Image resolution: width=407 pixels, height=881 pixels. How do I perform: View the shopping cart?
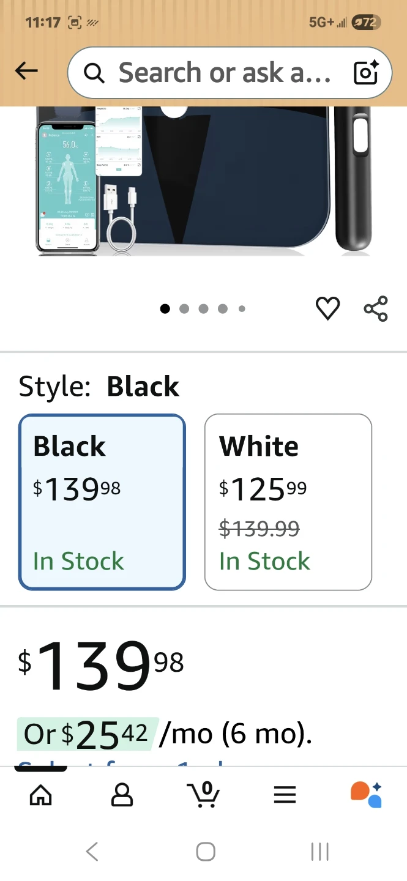pos(203,794)
